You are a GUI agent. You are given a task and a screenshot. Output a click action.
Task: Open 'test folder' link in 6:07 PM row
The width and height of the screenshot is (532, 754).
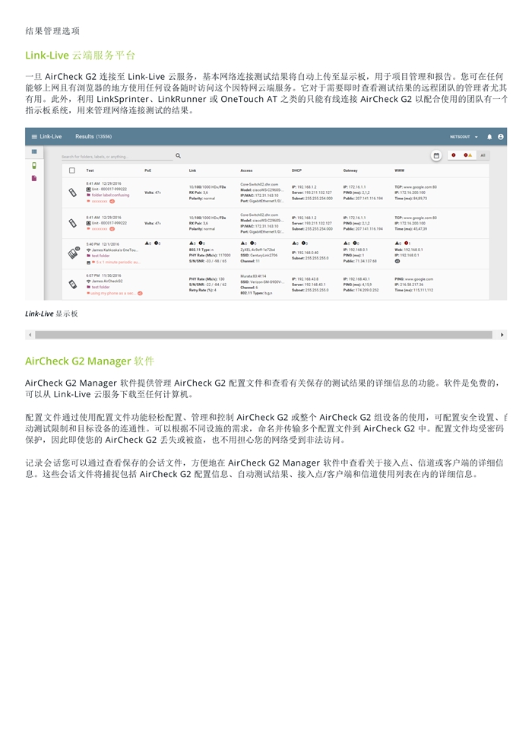click(100, 287)
